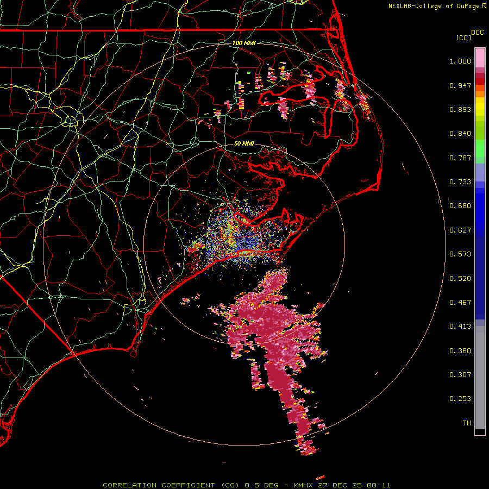Click the [CC] units label
Screen dimensions: 489x489
pos(464,37)
